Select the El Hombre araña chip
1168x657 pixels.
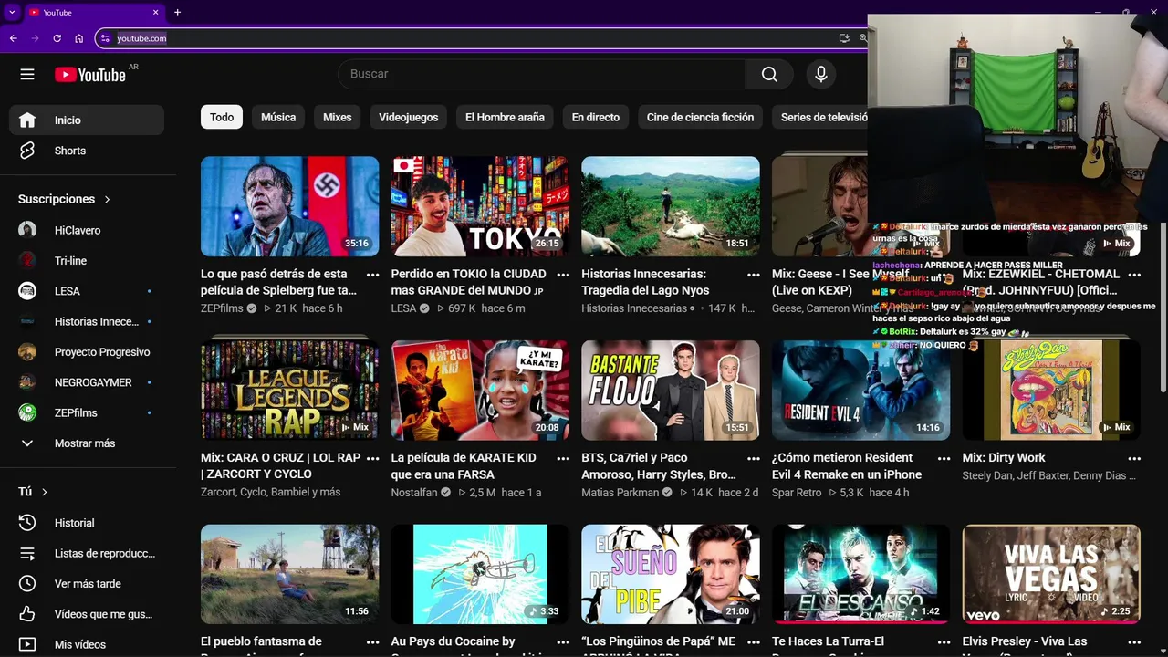click(505, 117)
